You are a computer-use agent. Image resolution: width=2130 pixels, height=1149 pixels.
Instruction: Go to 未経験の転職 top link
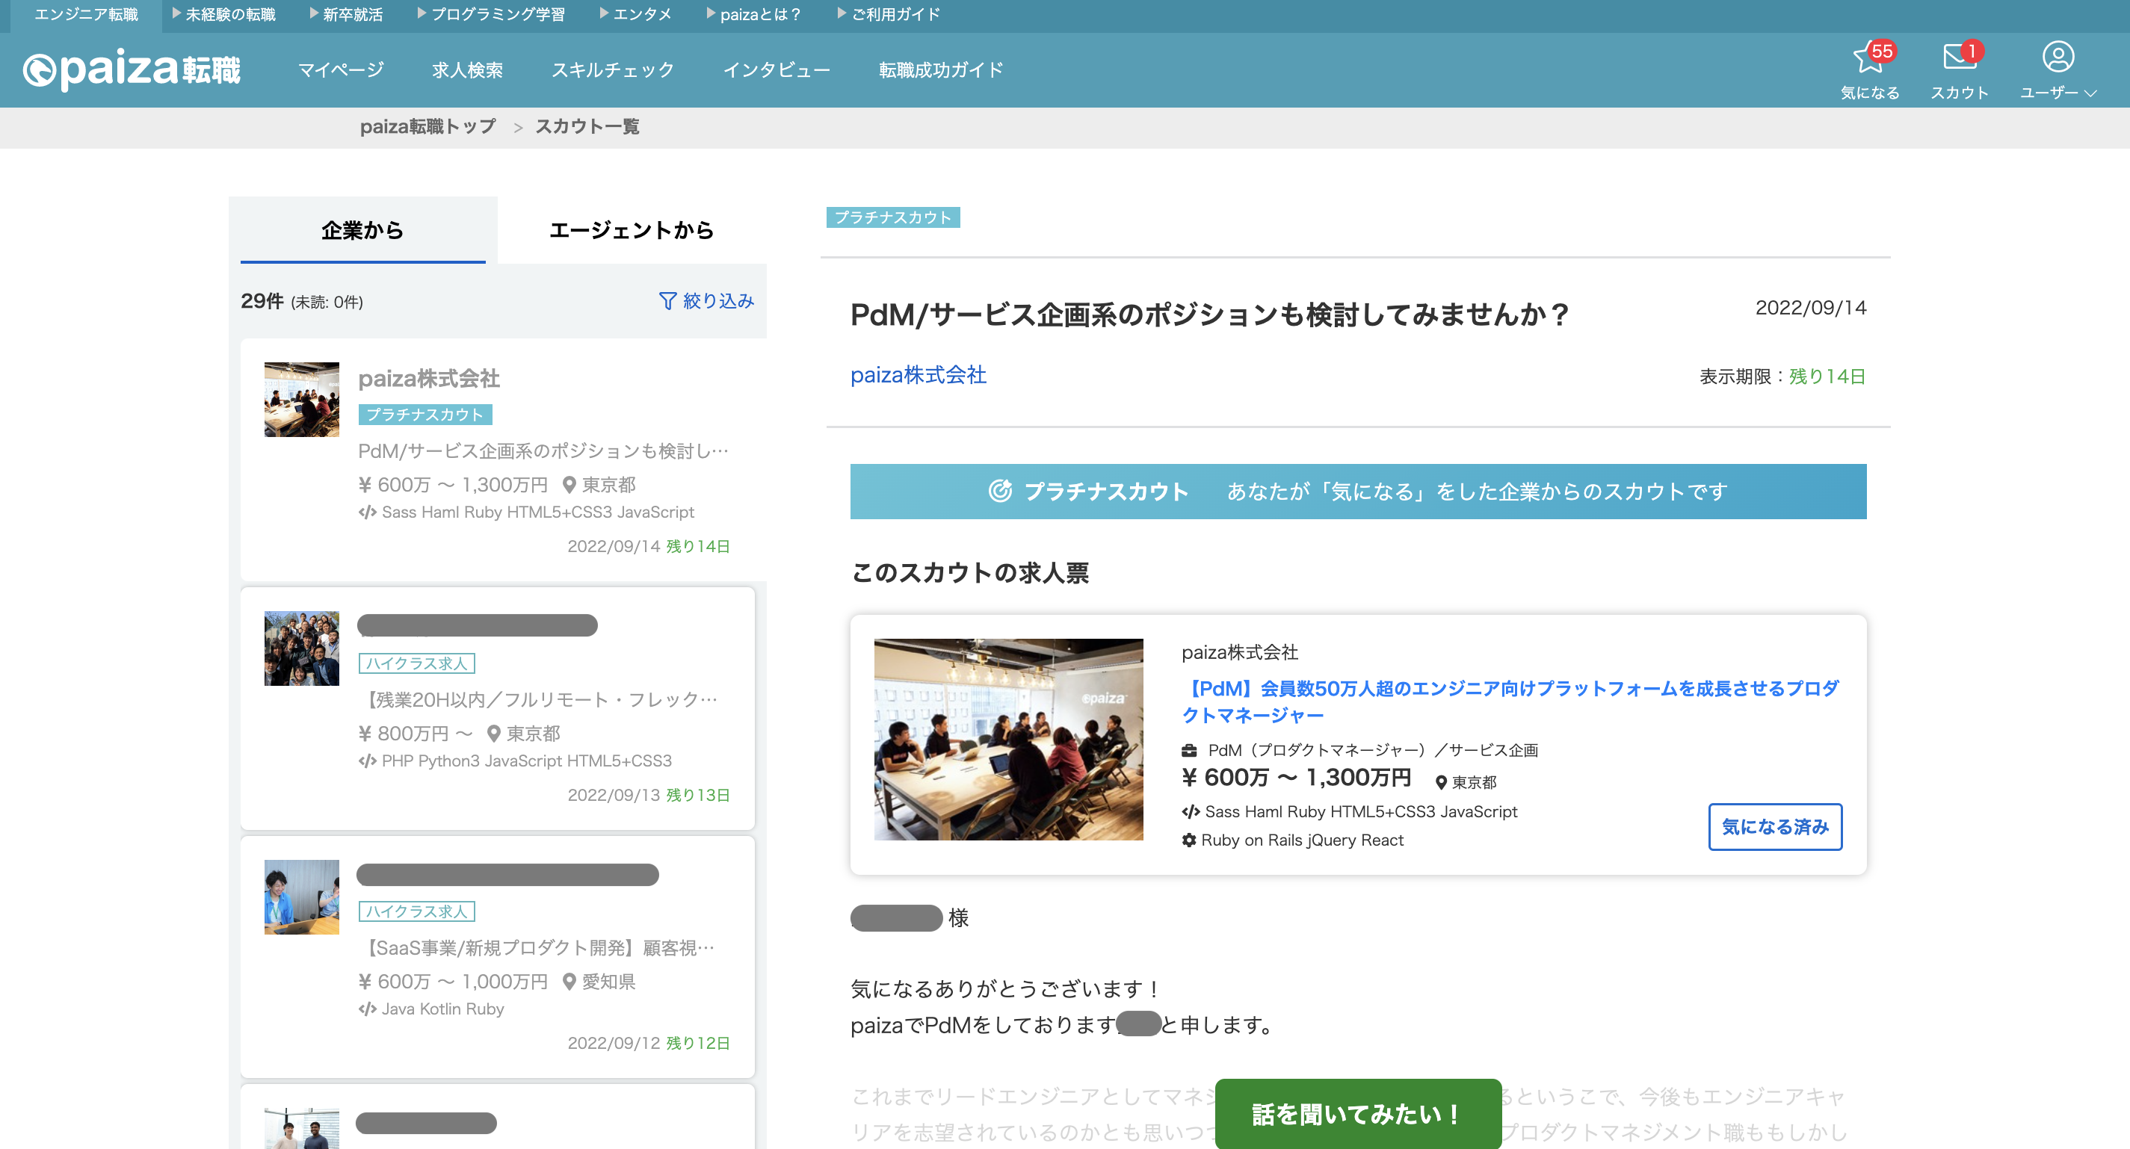[x=223, y=15]
